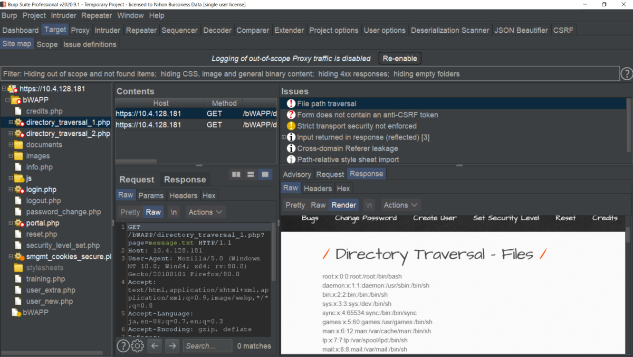Click the gear icon of directory_traversal_1.php
Screen dimensions: 633x357
(19, 123)
